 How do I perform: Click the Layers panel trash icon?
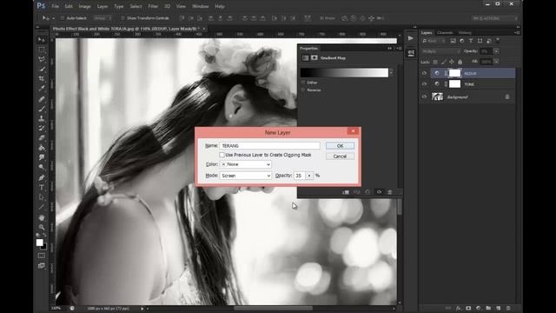[x=508, y=308]
